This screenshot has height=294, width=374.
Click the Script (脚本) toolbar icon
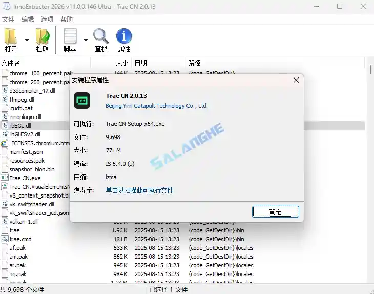[70, 36]
